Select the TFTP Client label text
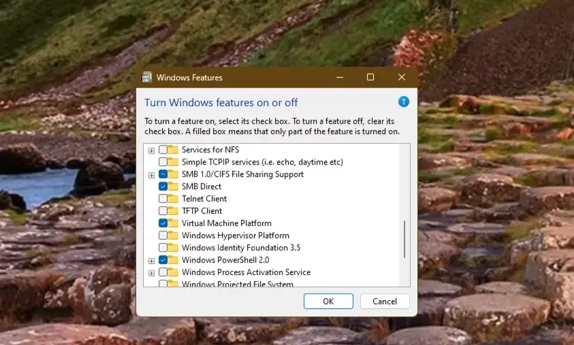574x345 pixels. (202, 211)
